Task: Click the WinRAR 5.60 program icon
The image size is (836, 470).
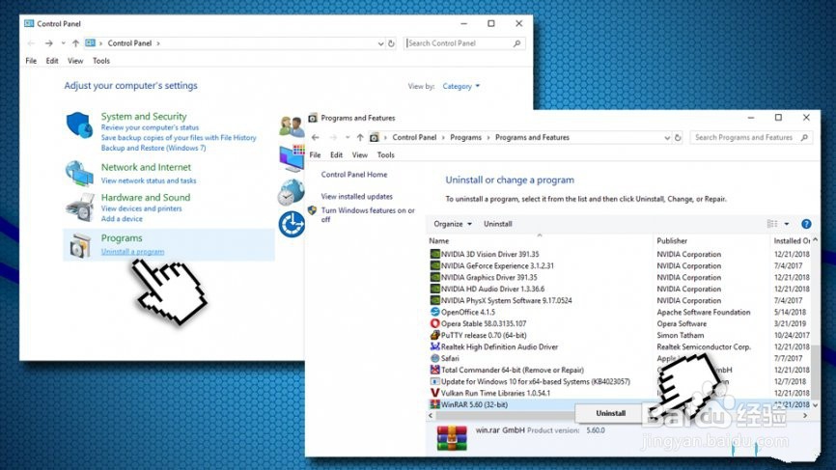Action: point(435,404)
